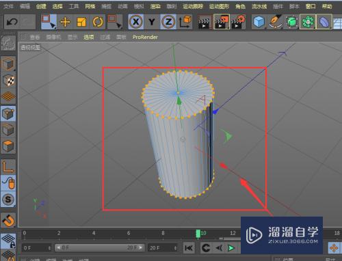Screen dimensions: 342x261
Task: Select the Scale tool
Action: (x=81, y=22)
